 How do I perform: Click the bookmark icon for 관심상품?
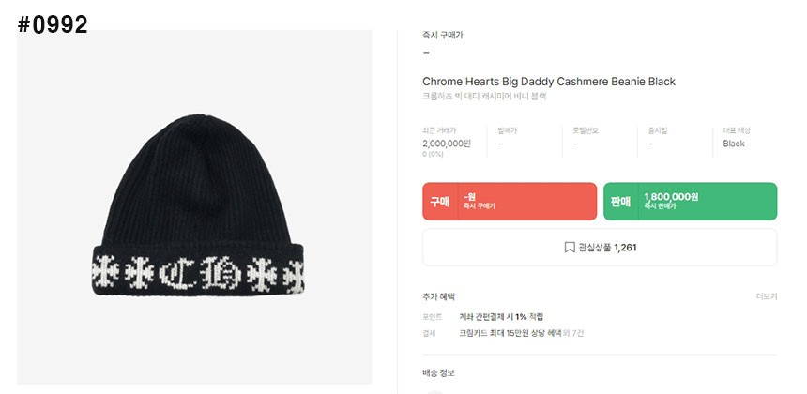click(569, 248)
